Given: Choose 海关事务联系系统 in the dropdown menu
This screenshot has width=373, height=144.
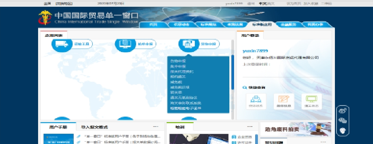Looking at the screenshot, I should point(186,103).
